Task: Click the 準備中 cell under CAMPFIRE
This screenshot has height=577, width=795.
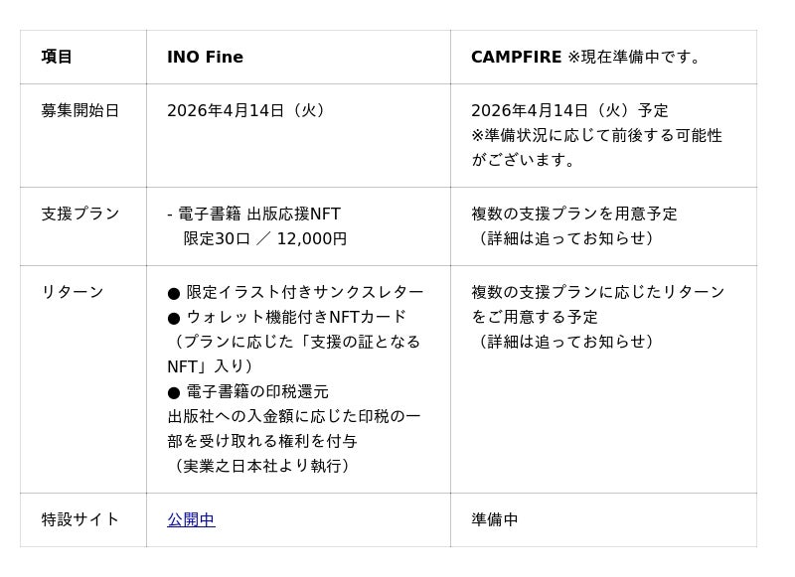Action: [495, 519]
